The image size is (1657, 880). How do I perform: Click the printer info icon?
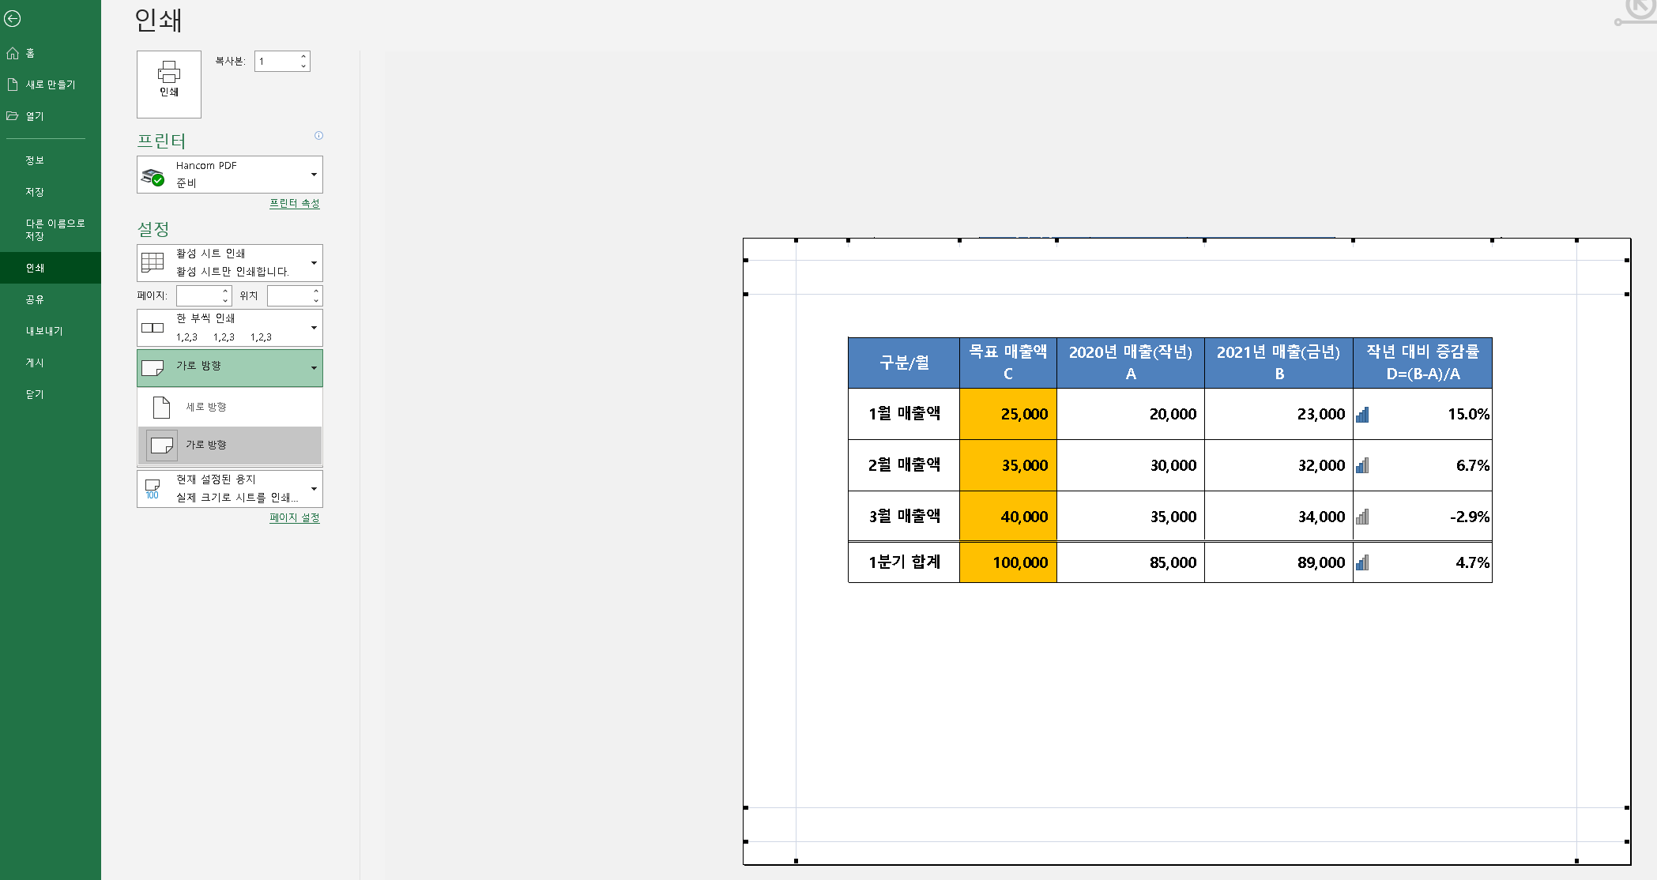pyautogui.click(x=318, y=135)
